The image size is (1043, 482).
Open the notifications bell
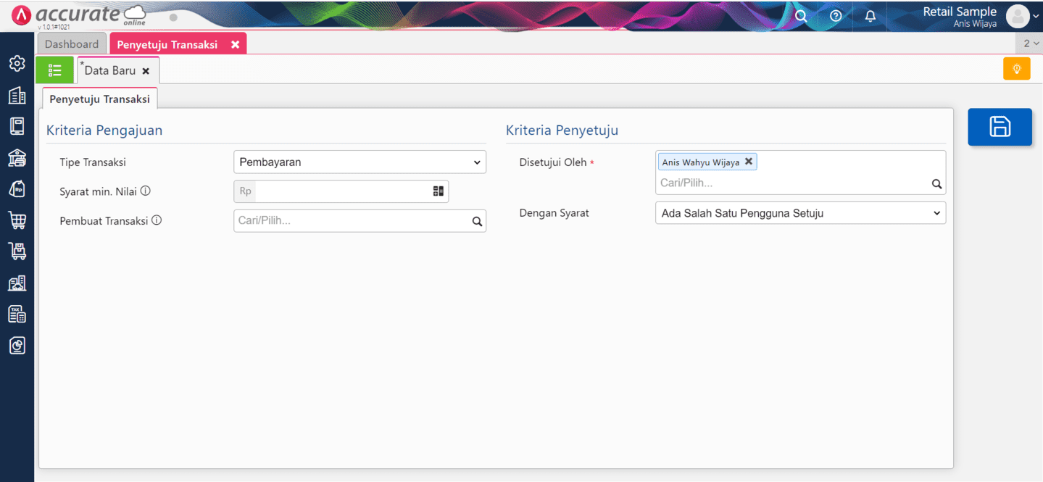click(870, 16)
